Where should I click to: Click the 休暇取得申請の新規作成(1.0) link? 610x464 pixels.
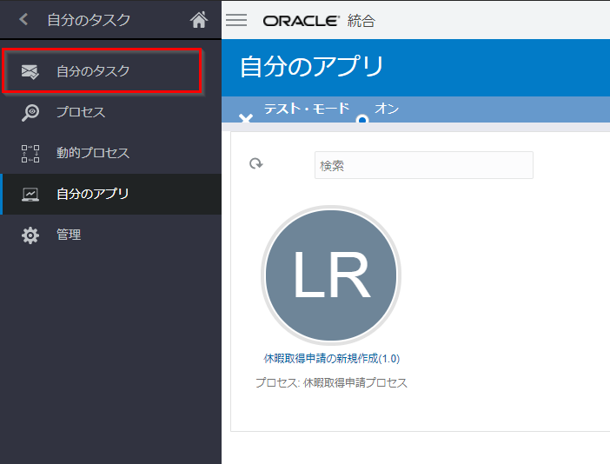[331, 358]
